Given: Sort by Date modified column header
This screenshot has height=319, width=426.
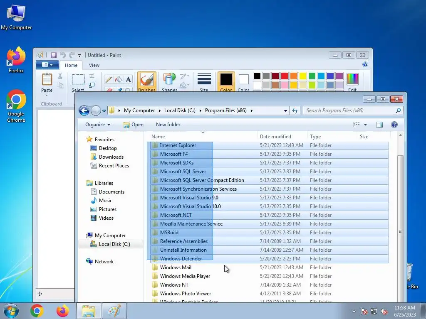Looking at the screenshot, I should (x=282, y=136).
